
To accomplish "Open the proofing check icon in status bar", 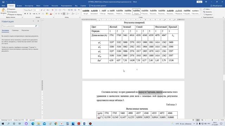I will pos(27,120).
